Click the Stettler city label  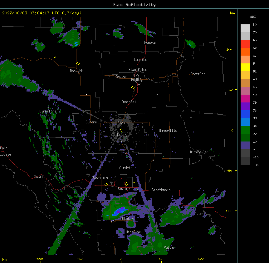coord(198,74)
